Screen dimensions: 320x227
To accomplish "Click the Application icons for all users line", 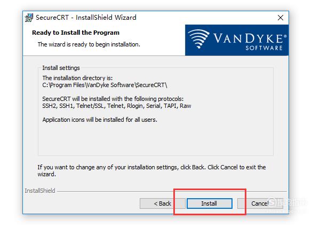I will 100,120.
